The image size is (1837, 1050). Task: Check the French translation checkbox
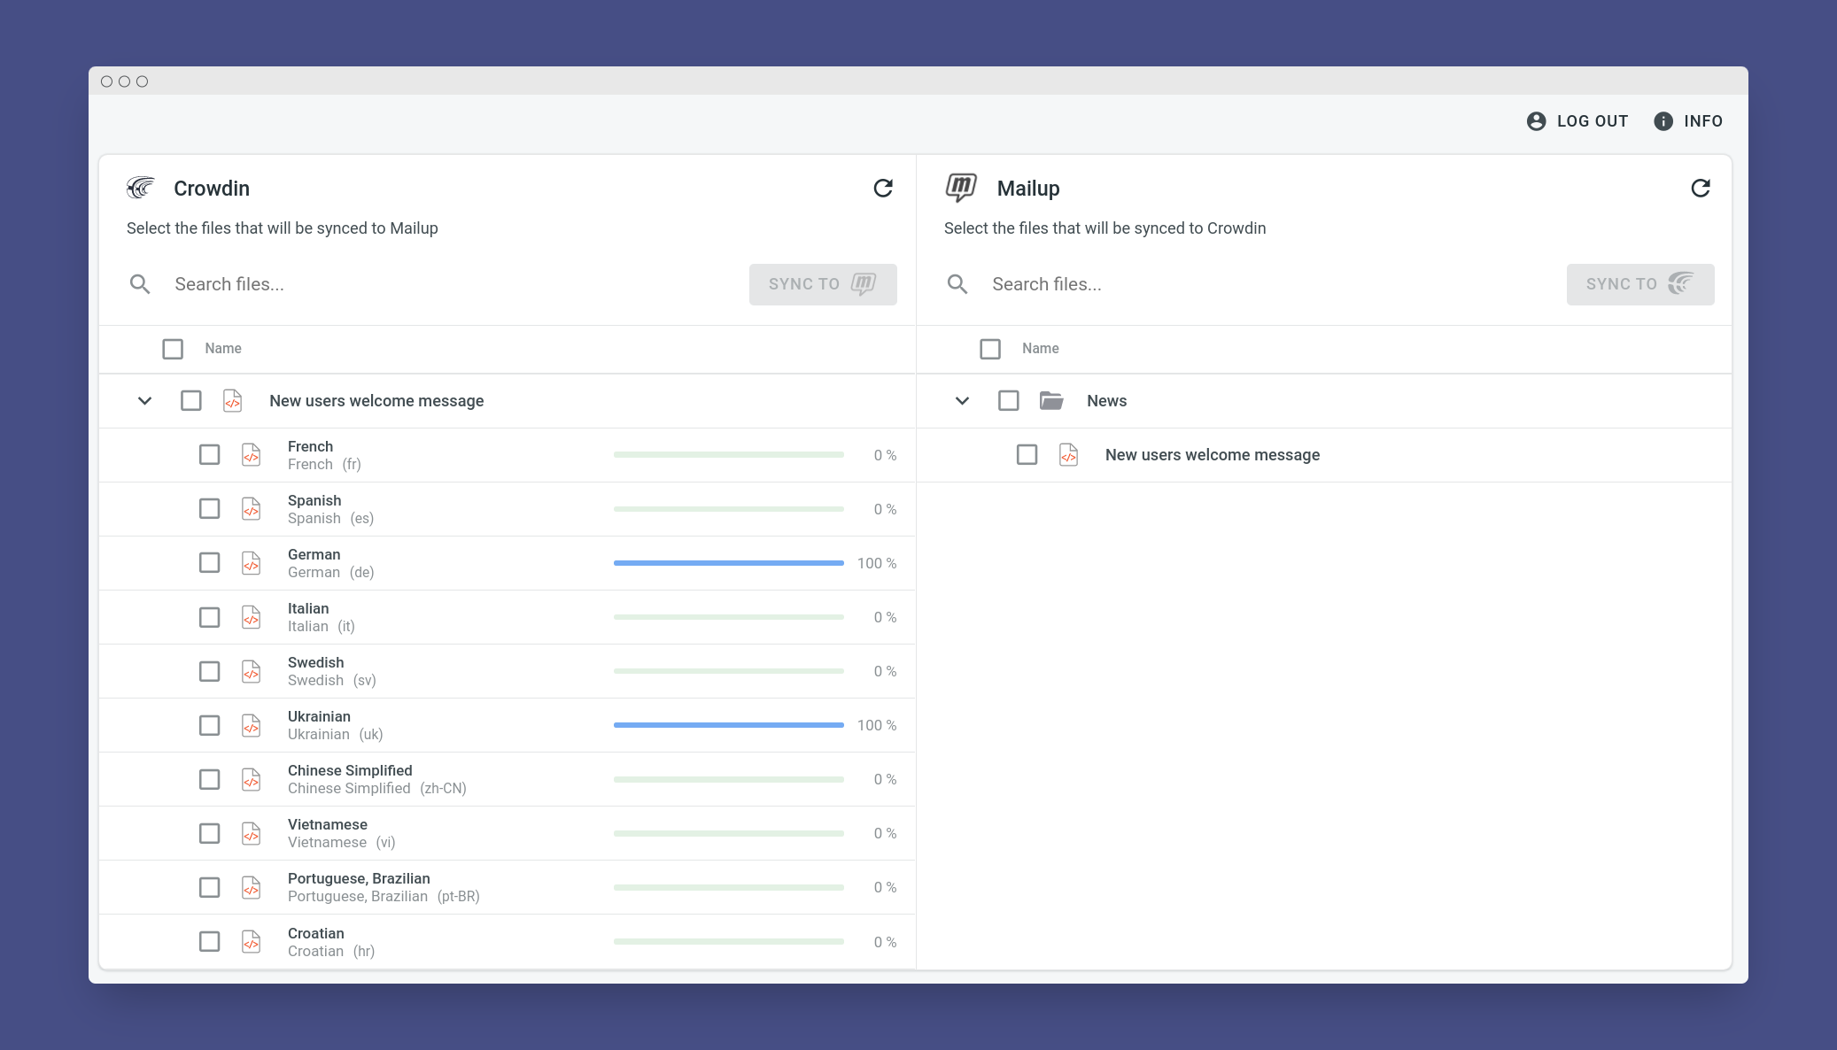pos(209,455)
